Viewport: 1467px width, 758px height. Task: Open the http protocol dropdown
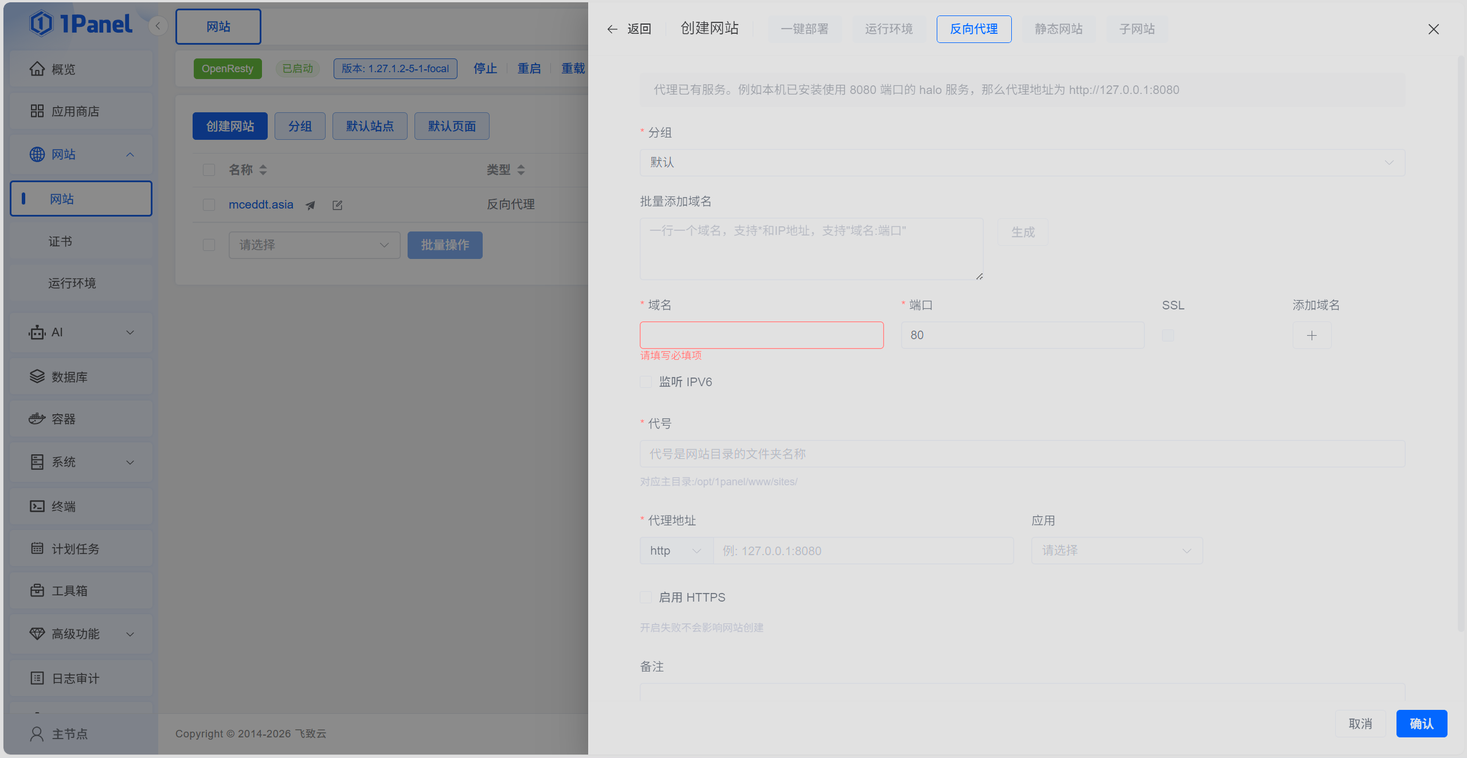click(676, 551)
